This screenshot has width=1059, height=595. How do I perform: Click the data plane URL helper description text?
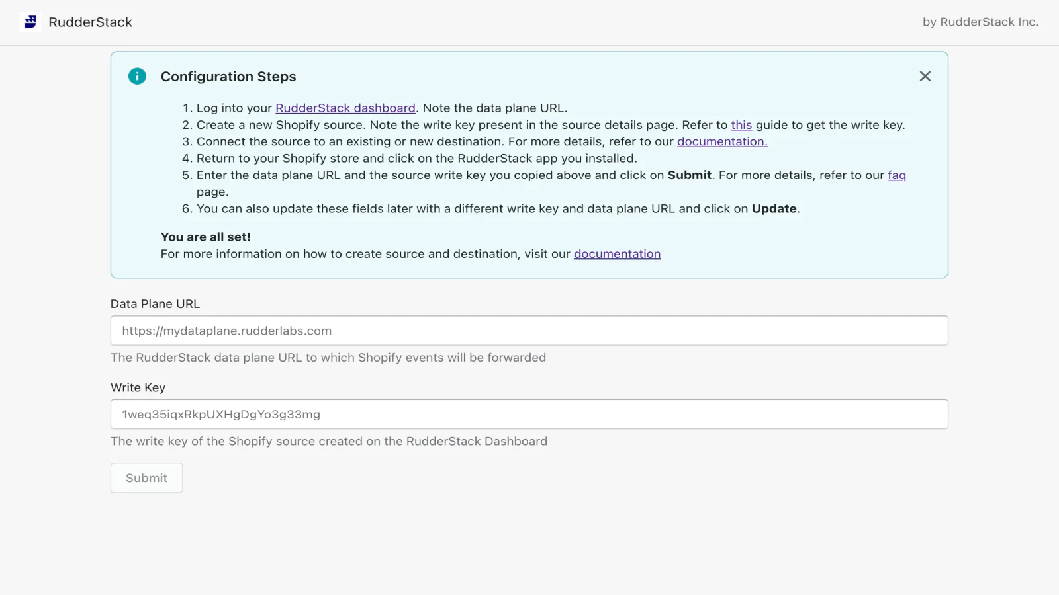(x=328, y=358)
